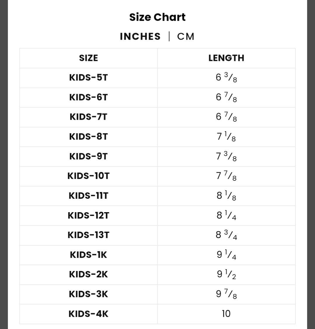
Task: Click the KIDS-3K size label
Action: (88, 294)
